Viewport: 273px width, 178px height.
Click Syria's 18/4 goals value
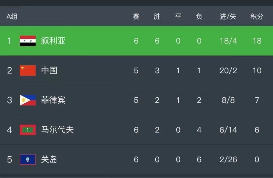228,41
